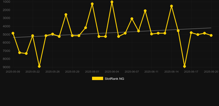Click the 2025-06-14 x-axis date label

[x=172, y=72]
